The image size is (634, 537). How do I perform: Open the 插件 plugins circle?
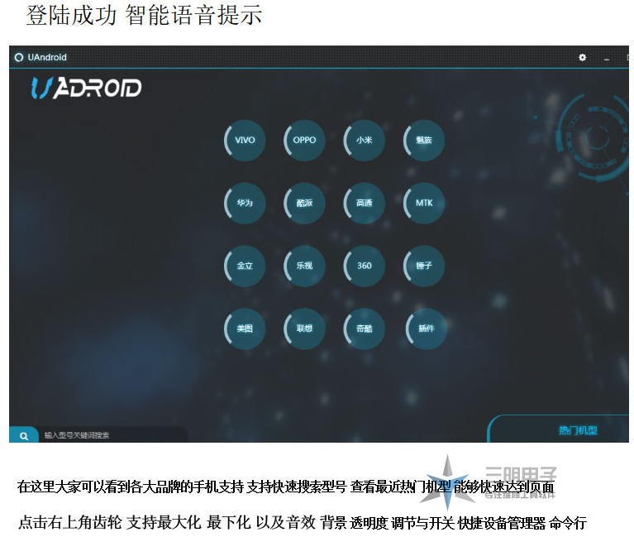427,328
